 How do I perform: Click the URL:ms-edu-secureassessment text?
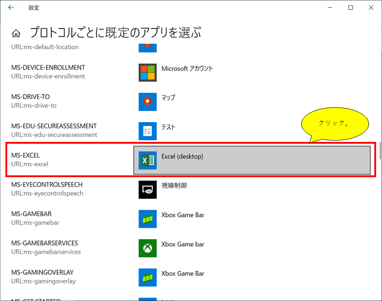[x=54, y=135]
